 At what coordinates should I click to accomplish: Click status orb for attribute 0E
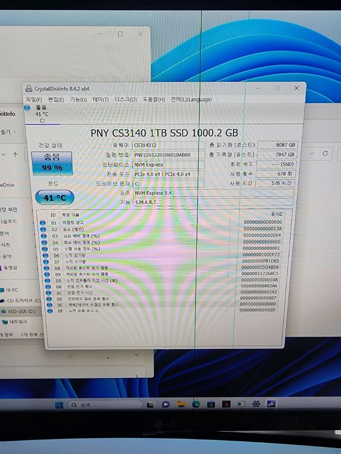[x=50, y=305]
